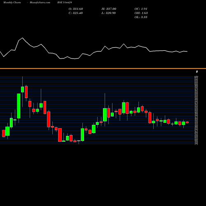206x206 pixels.
Task: Click the low price "L: 320.90"
Action: pyautogui.click(x=108, y=13)
